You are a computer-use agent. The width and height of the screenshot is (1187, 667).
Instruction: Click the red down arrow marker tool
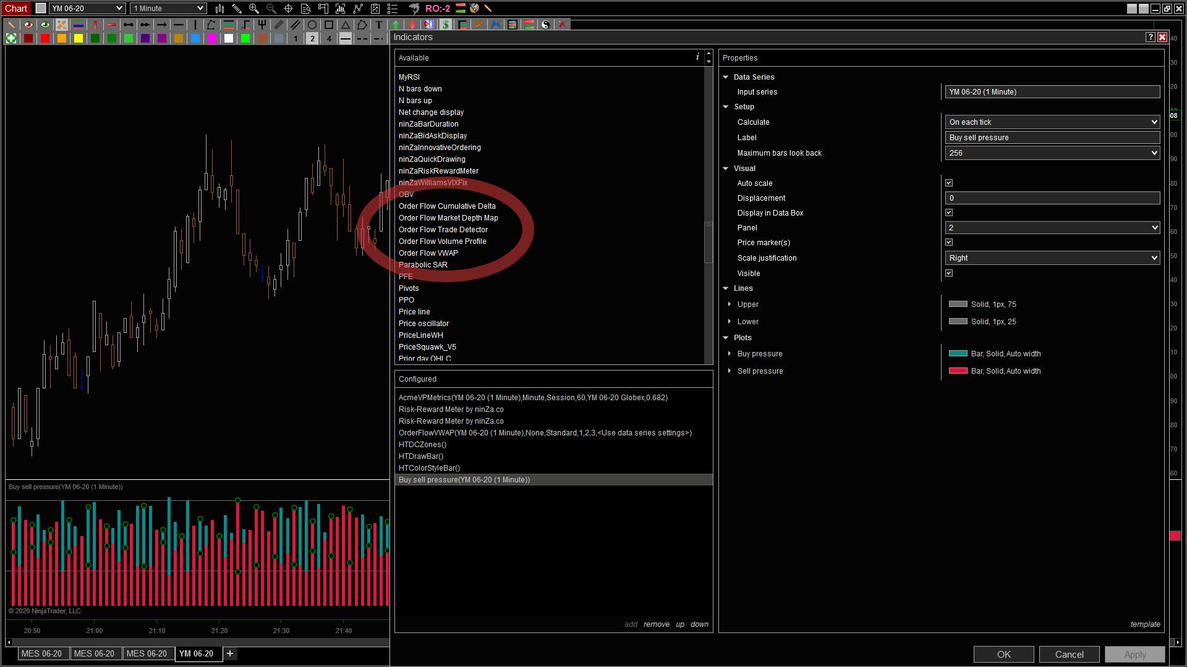(x=413, y=25)
